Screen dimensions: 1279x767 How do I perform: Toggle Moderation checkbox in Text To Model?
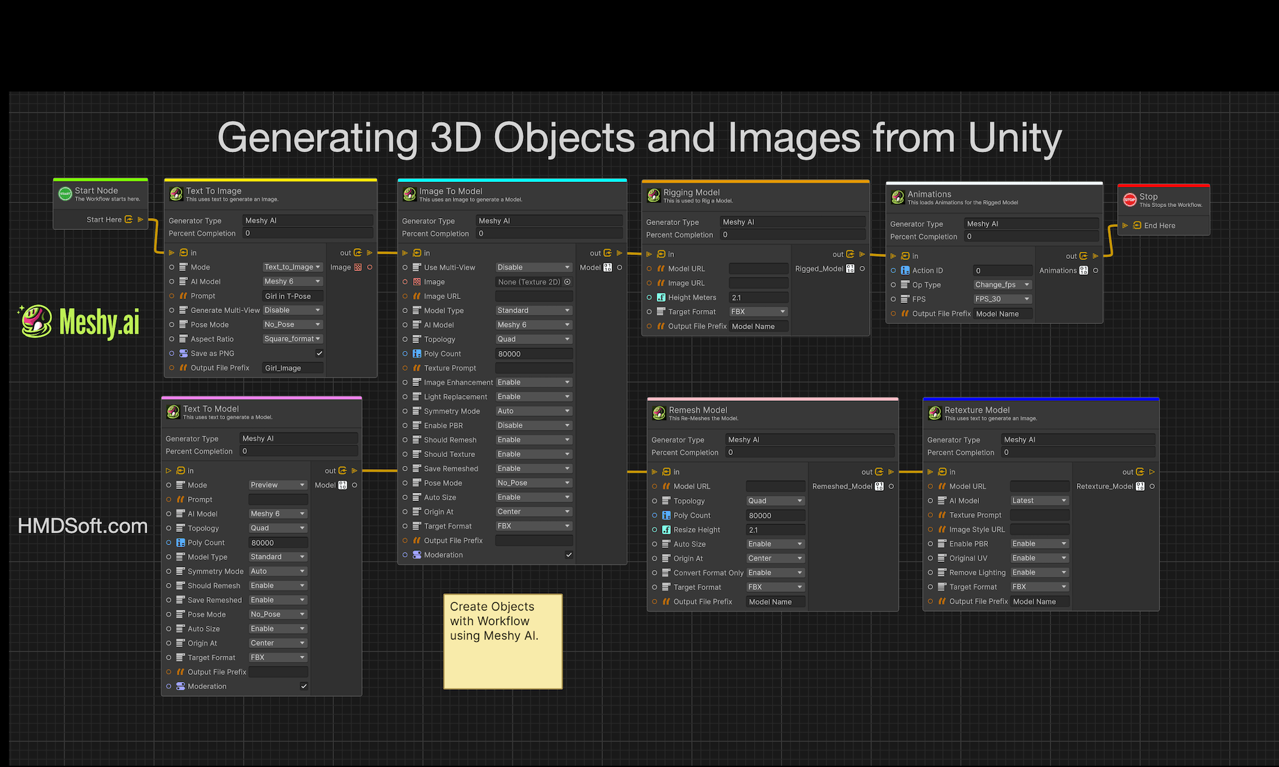[304, 686]
